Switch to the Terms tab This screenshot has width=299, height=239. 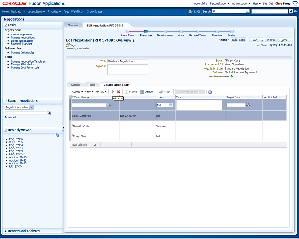pos(92,85)
